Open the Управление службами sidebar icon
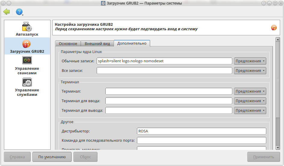Image resolution: width=284 pixels, height=166 pixels. click(x=27, y=82)
